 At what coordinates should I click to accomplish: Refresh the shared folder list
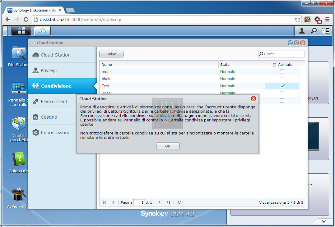179,202
